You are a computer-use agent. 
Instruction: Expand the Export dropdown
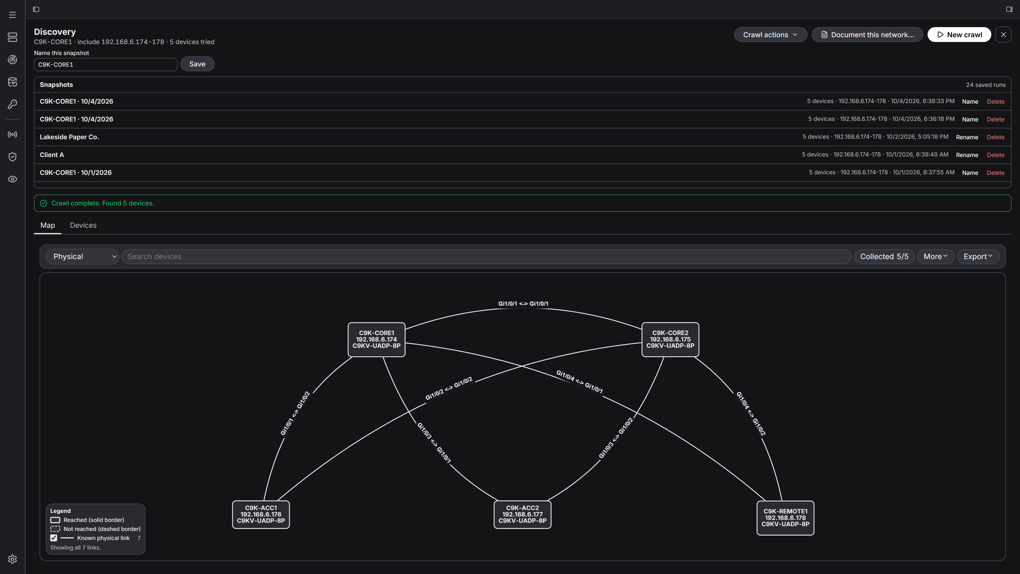[978, 257]
